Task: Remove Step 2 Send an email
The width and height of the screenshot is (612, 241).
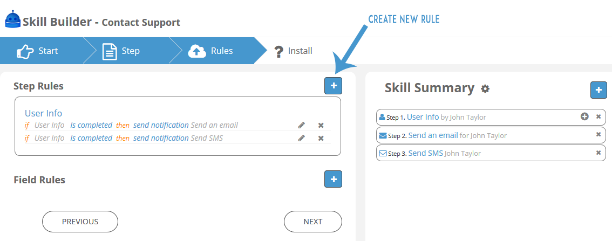Action: [598, 134]
